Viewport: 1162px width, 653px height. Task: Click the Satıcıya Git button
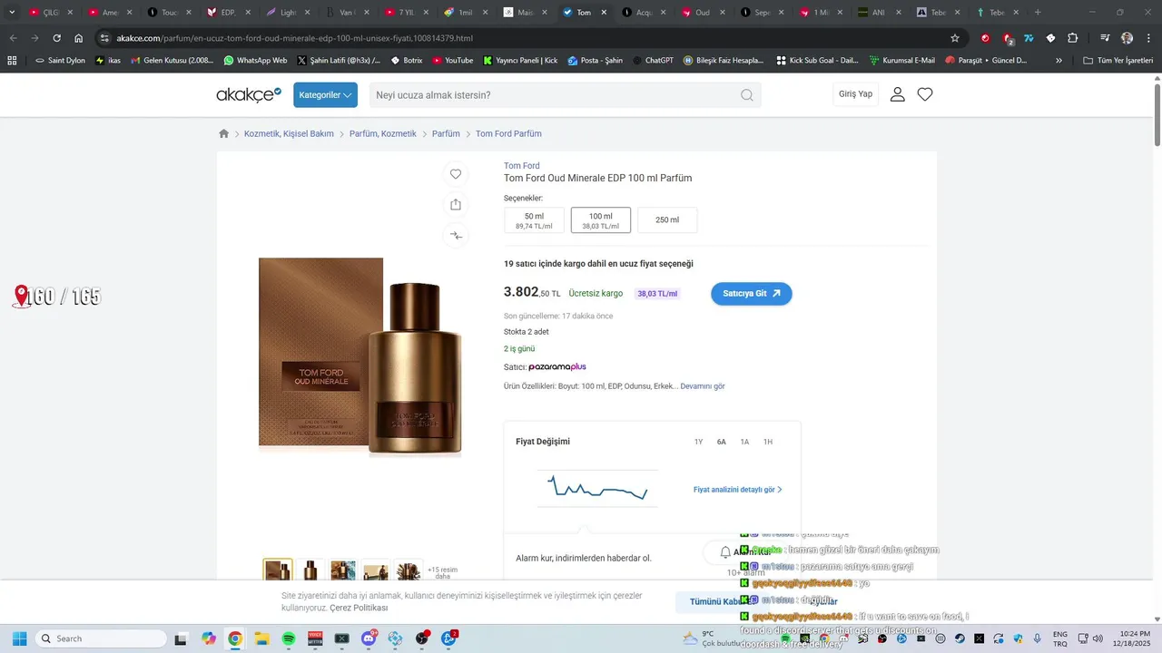click(752, 294)
